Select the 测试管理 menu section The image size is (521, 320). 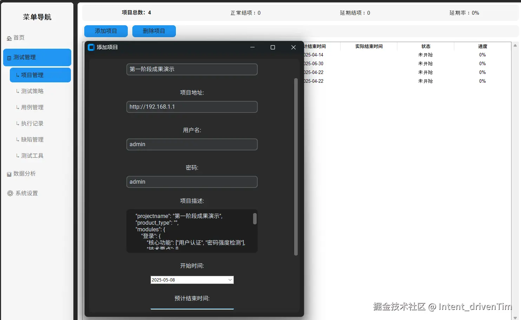coord(37,57)
